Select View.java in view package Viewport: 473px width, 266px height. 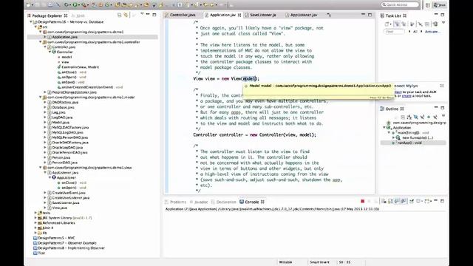pyautogui.click(x=59, y=208)
